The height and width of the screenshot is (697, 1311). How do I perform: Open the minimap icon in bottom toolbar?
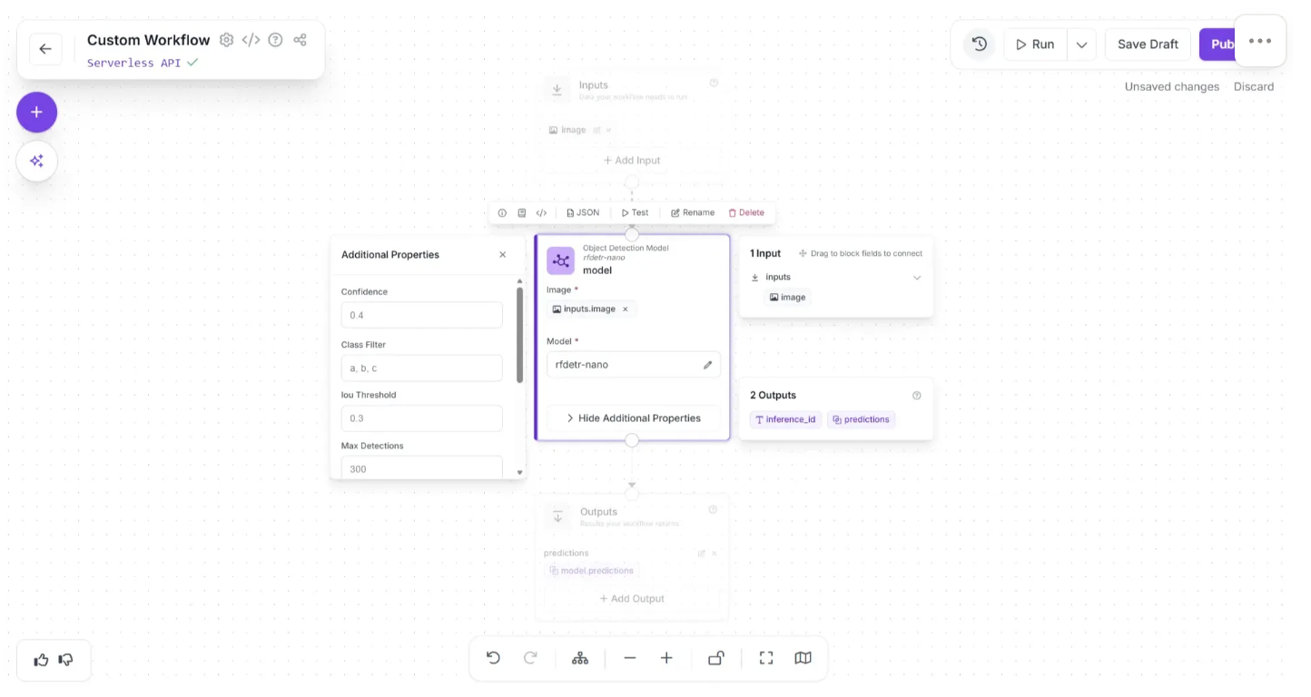(x=803, y=658)
